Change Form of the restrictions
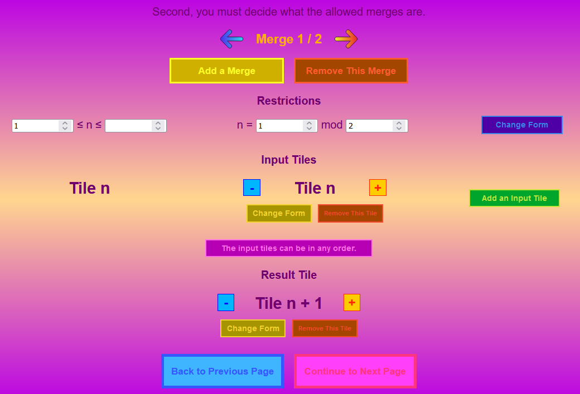Screen dimensions: 580x394 [521, 125]
